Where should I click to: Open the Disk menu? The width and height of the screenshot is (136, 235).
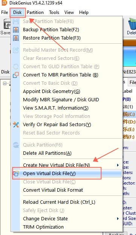(17, 12)
